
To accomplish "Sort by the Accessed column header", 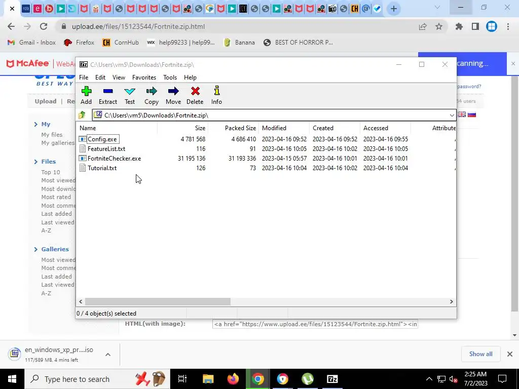I will pyautogui.click(x=385, y=128).
